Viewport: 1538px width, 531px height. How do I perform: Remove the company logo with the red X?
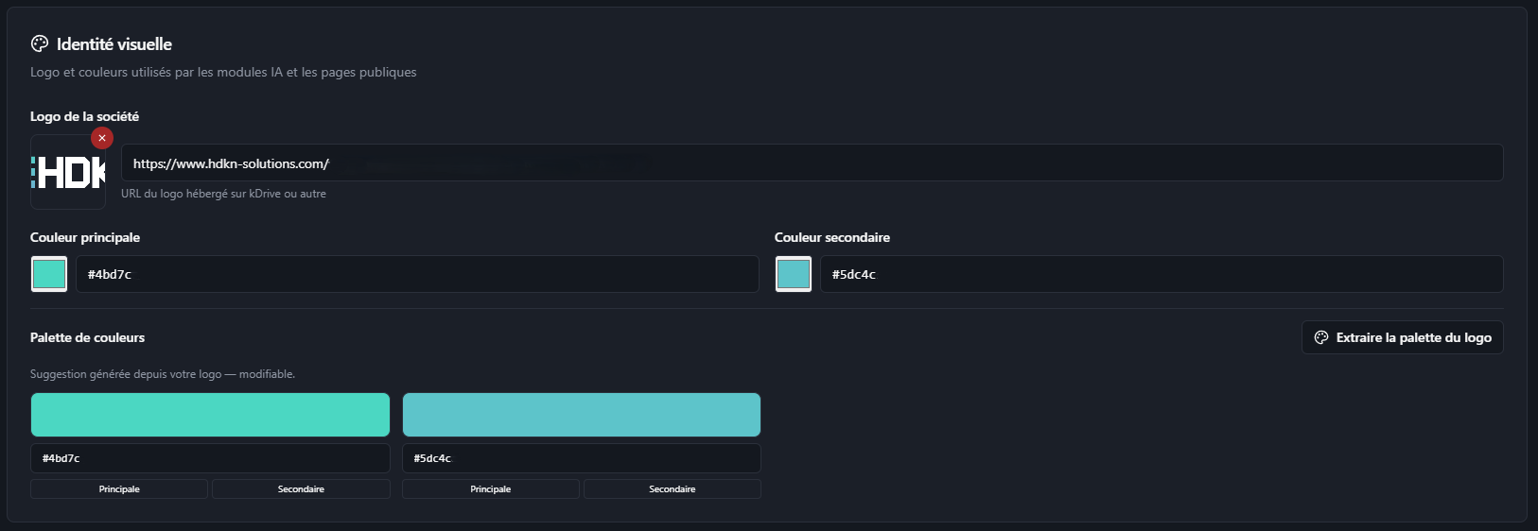[x=102, y=138]
